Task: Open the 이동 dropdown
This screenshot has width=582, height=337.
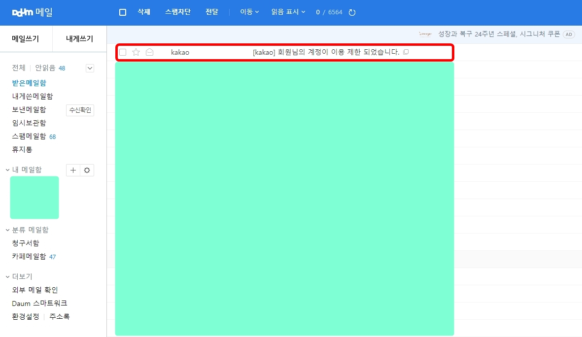Action: (x=249, y=12)
